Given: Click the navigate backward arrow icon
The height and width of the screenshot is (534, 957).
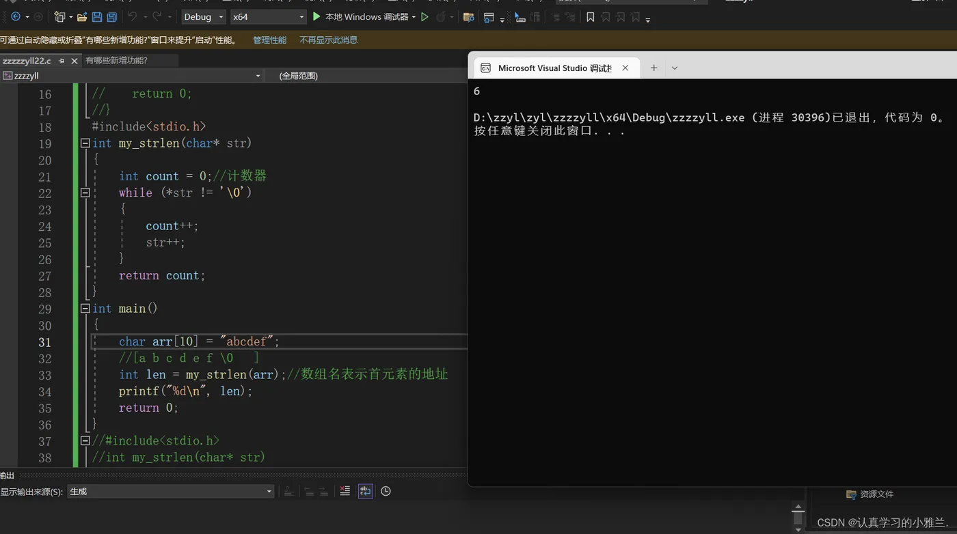Looking at the screenshot, I should (15, 16).
